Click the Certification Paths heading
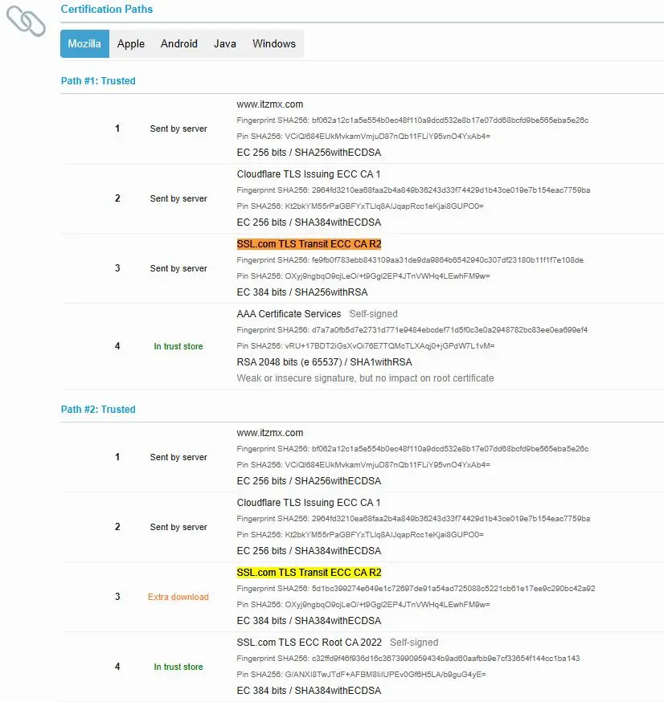 pos(107,9)
